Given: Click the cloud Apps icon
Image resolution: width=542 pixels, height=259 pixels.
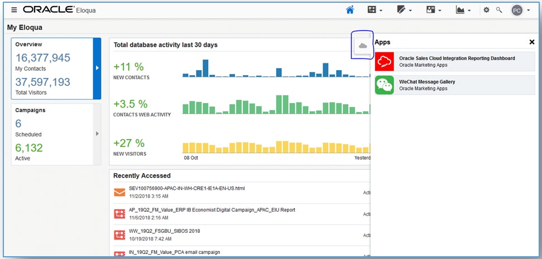Looking at the screenshot, I should [x=363, y=46].
